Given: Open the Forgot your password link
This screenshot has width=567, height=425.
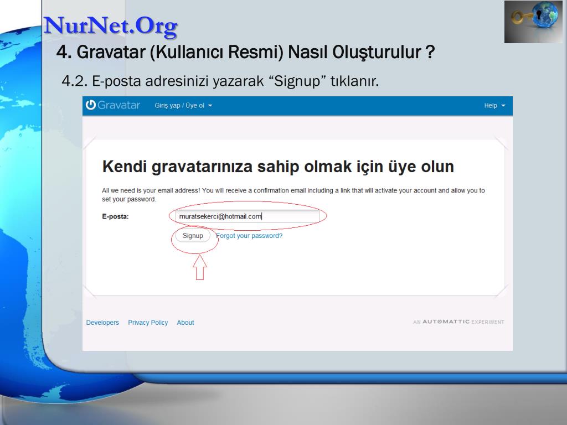Looking at the screenshot, I should 249,236.
